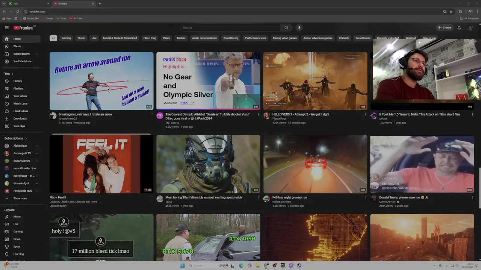Open the PlagueRoot channel link
The height and width of the screenshot is (270, 481).
(279, 118)
